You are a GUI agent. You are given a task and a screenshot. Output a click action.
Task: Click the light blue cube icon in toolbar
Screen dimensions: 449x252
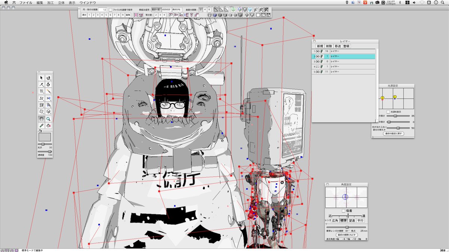point(250,9)
